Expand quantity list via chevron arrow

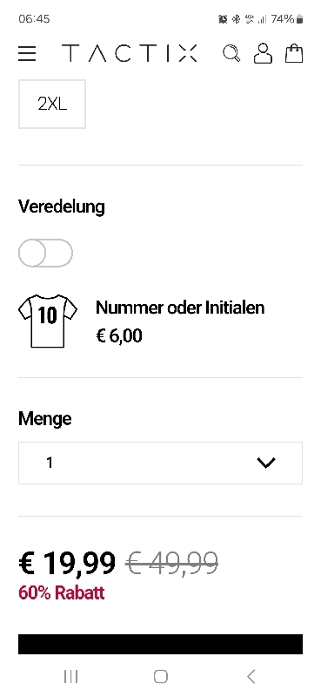click(266, 463)
